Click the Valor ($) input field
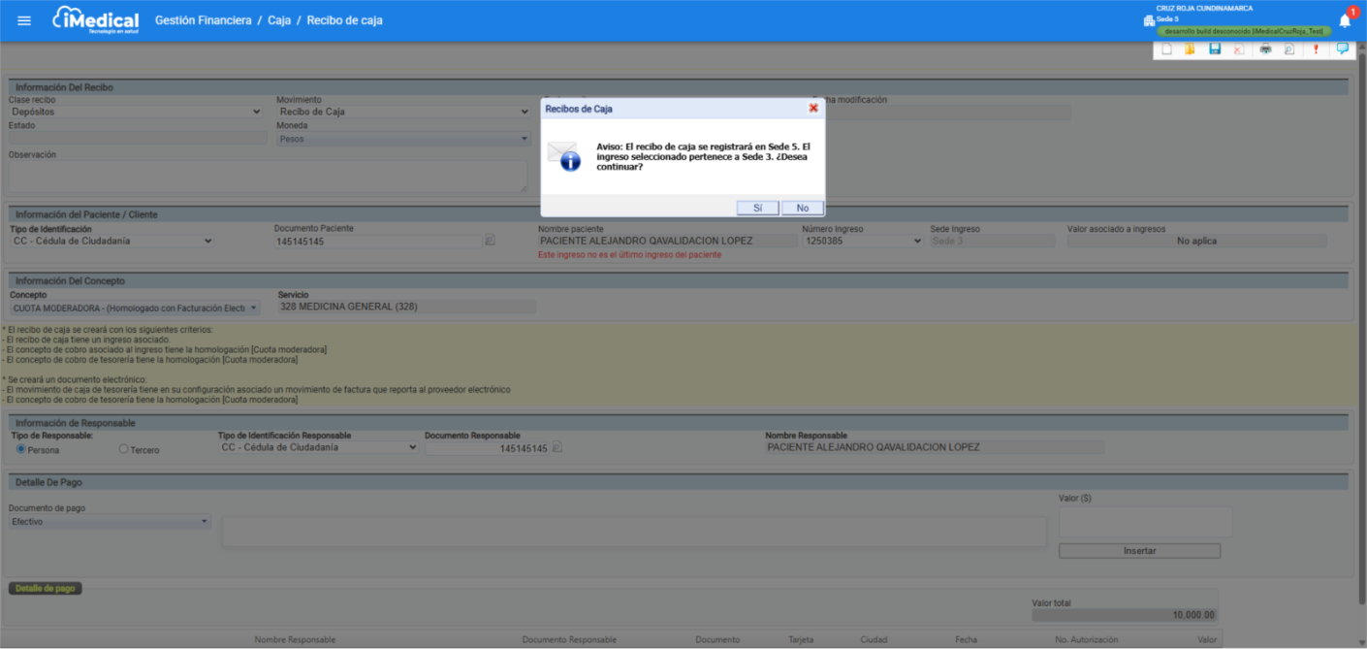 pos(1145,522)
